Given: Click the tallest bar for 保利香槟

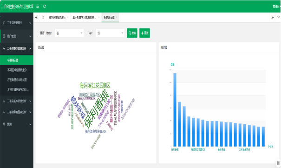Looking at the screenshot, I should pyautogui.click(x=175, y=110).
